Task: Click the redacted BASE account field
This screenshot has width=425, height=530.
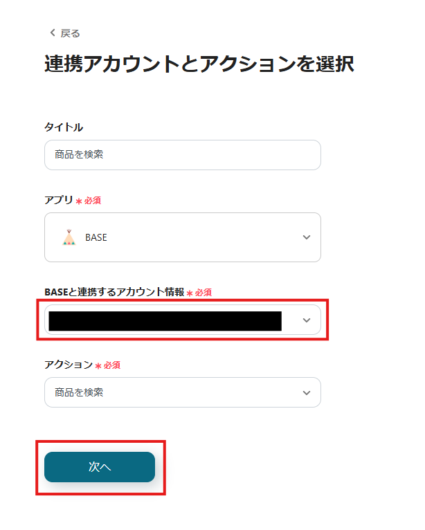Action: 165,321
